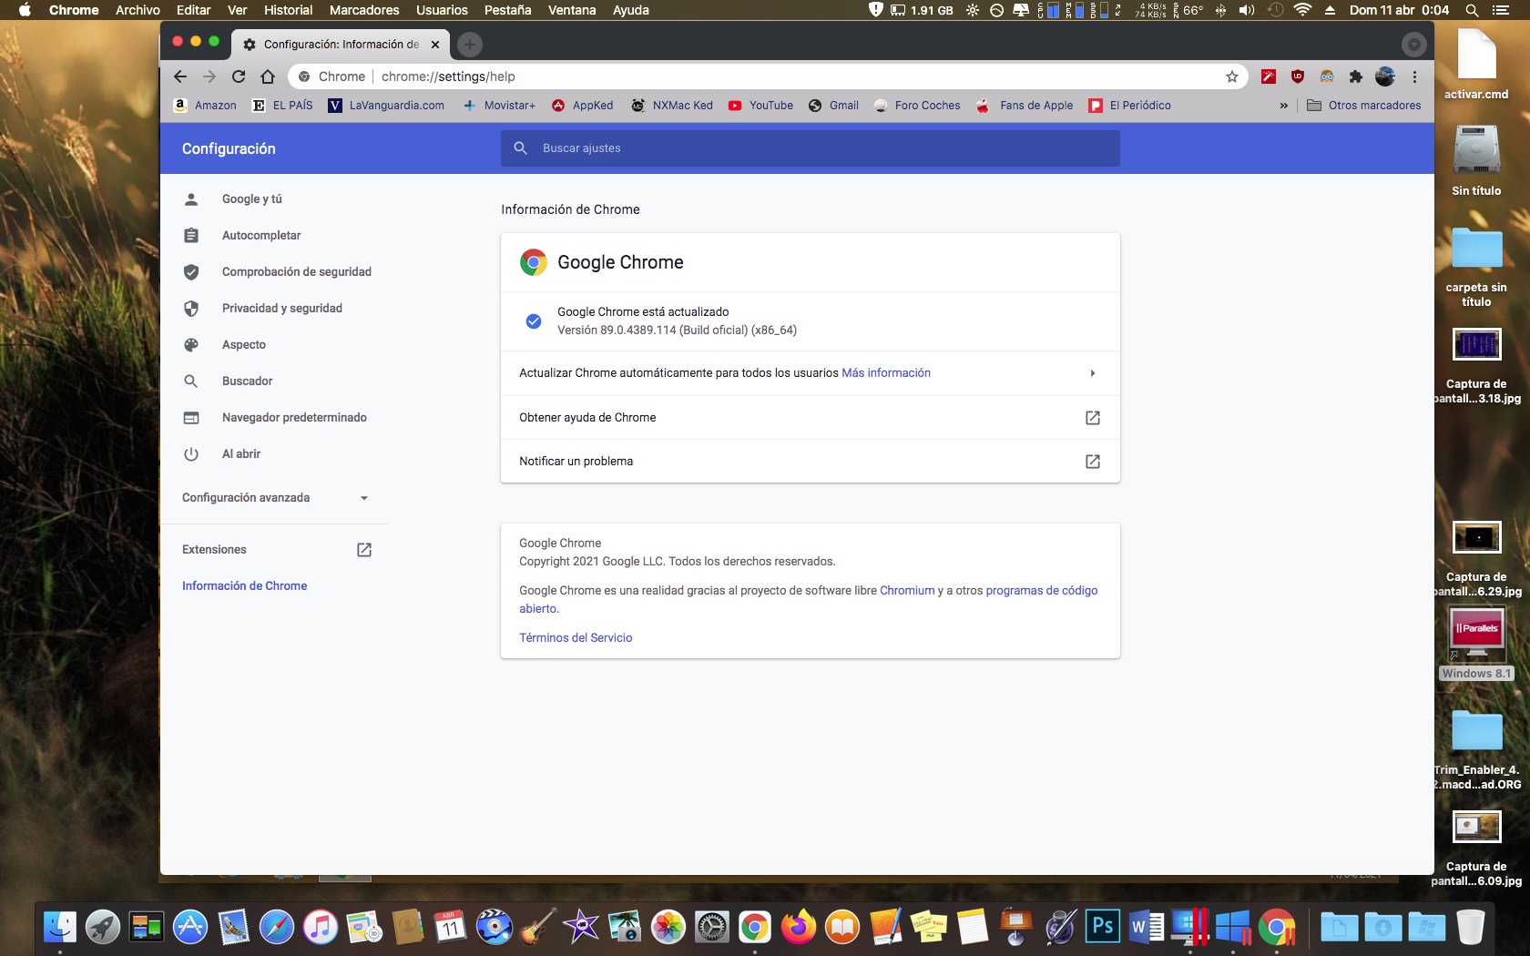Open System Preferences from the Dock
1530x956 pixels.
point(712,928)
